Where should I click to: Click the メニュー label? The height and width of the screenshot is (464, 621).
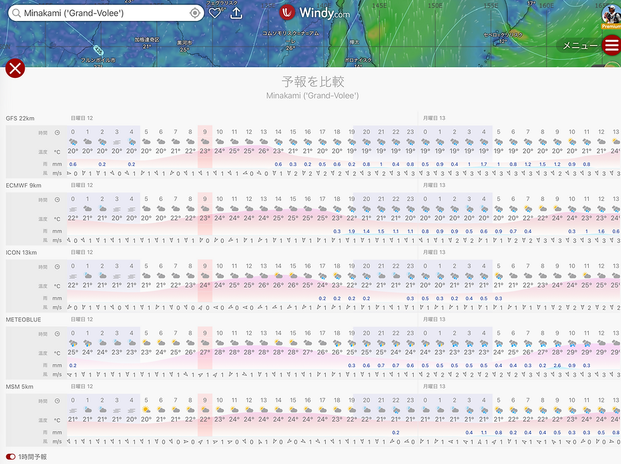[x=580, y=46]
